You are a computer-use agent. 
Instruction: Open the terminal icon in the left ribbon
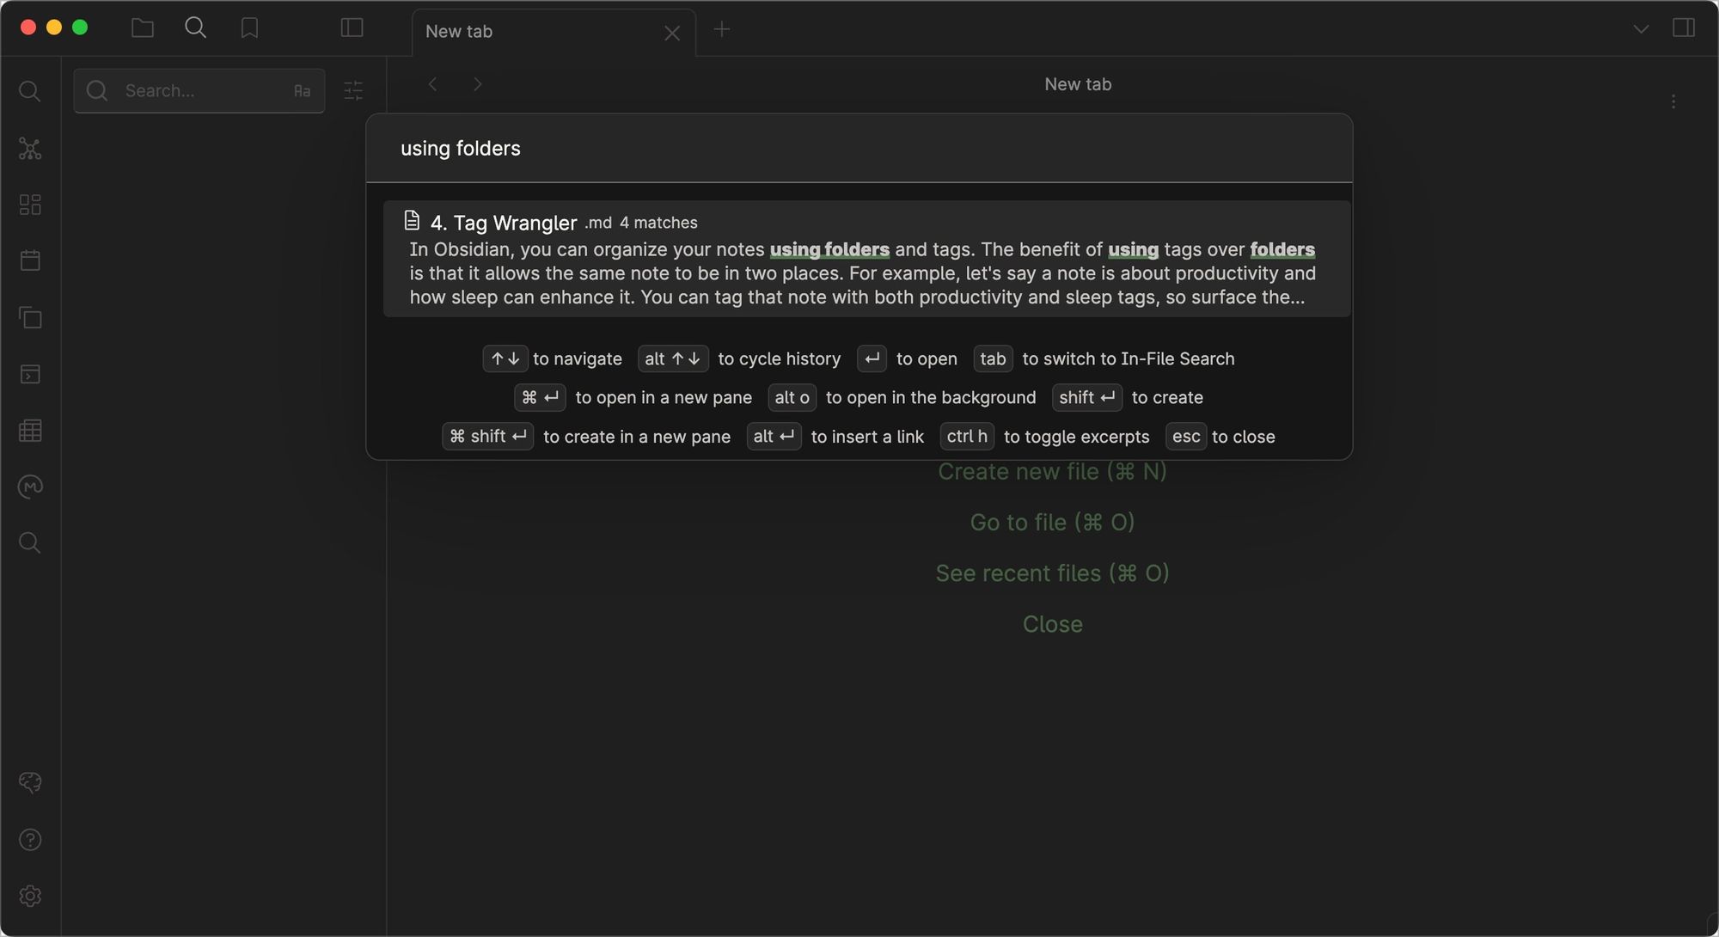(x=30, y=374)
